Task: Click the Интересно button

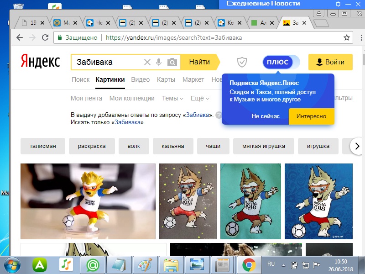Action: tap(311, 116)
